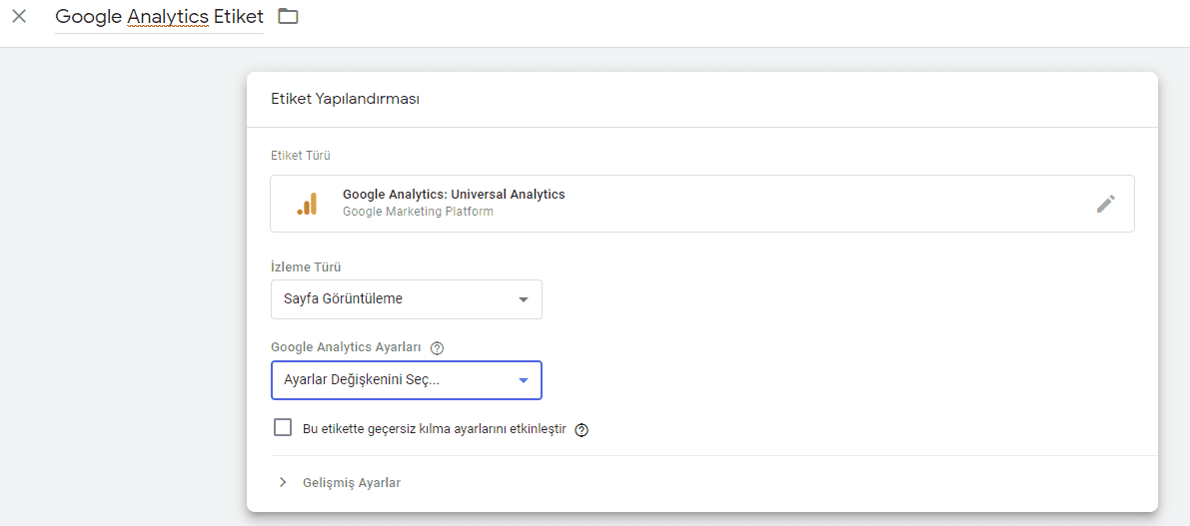
Task: Expand the Gelişmiş Ayarlar section
Action: click(x=351, y=482)
